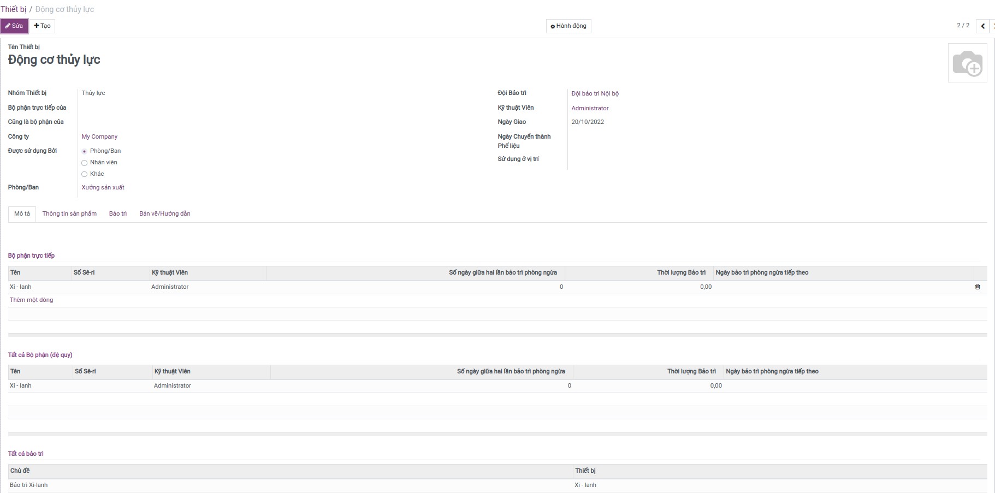This screenshot has height=493, width=995.
Task: Click the Sửa edit button
Action: 14,26
